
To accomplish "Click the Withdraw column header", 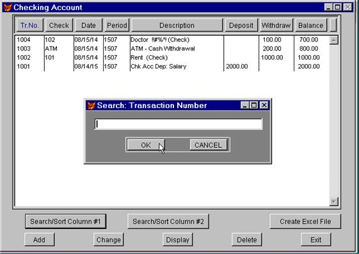I will [276, 25].
